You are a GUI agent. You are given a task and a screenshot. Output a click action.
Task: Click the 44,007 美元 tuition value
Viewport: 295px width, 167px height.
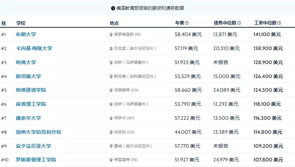[x=188, y=132]
